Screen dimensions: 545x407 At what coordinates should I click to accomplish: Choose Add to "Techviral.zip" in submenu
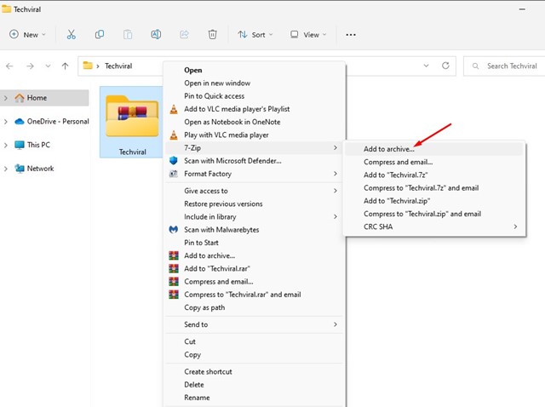395,200
